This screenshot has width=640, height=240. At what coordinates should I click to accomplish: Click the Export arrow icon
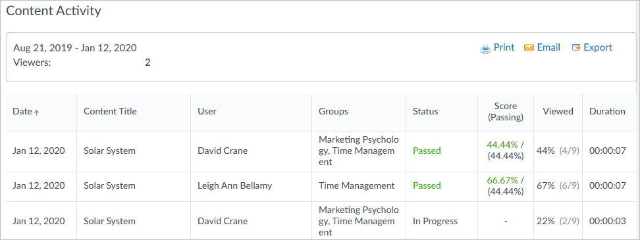(x=576, y=48)
